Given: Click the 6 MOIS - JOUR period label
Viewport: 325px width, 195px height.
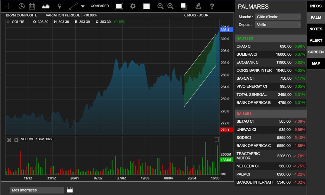Looking at the screenshot, I should [x=196, y=15].
